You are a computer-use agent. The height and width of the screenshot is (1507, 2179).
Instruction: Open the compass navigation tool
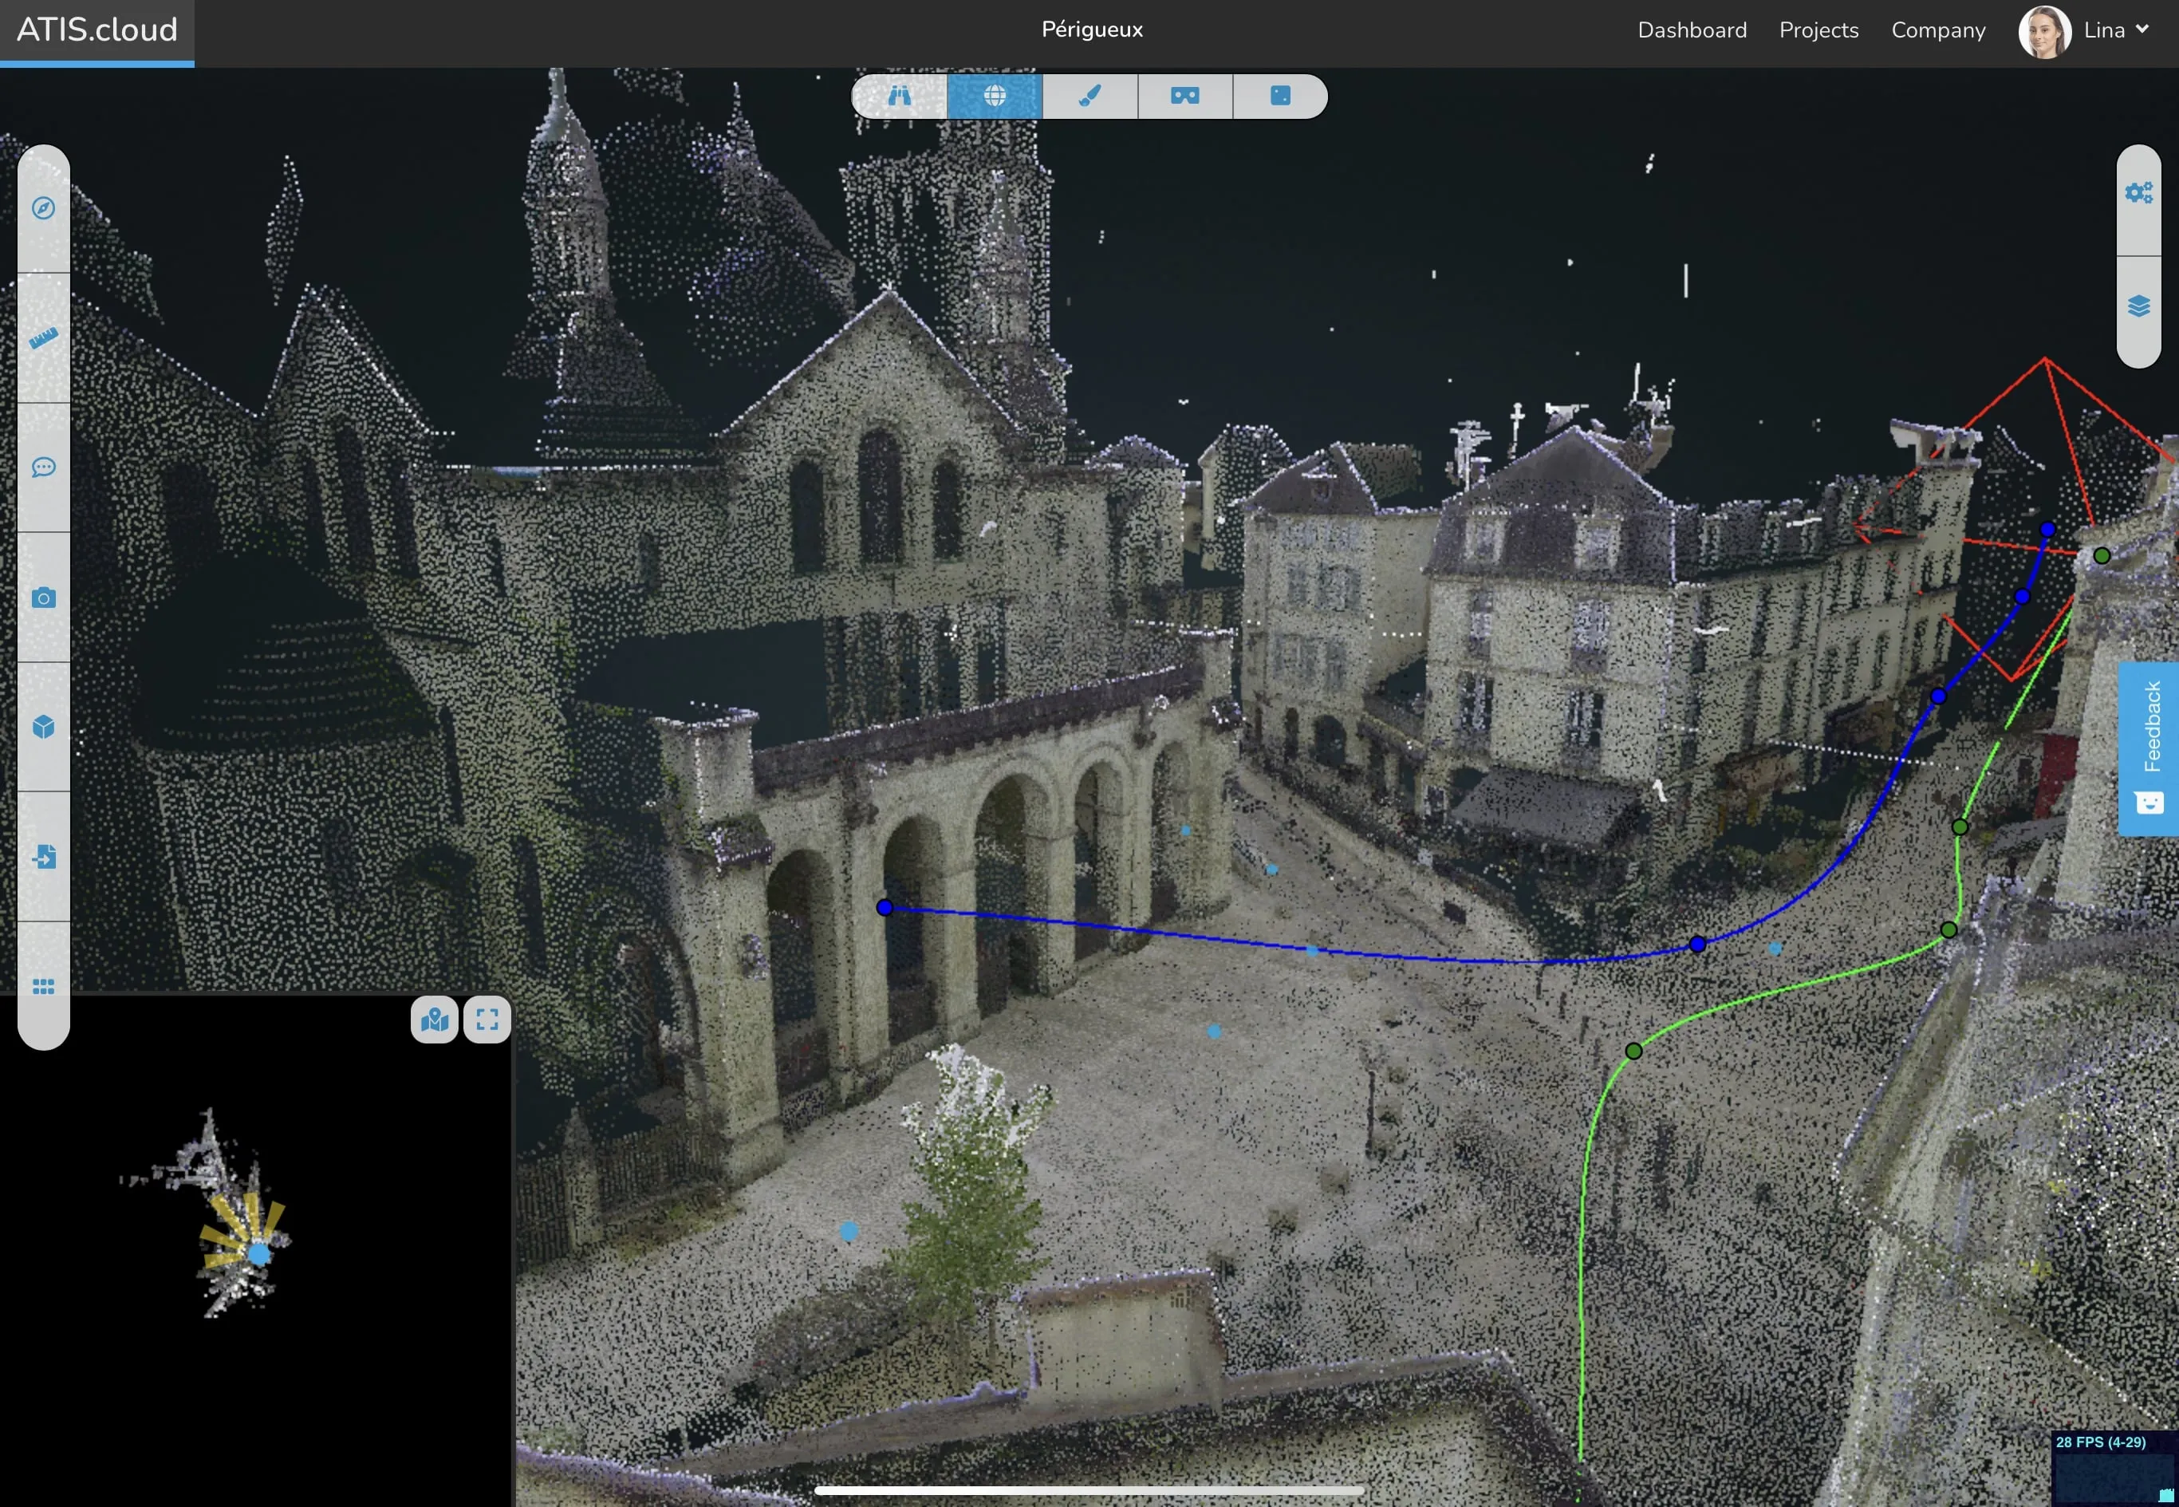coord(42,209)
